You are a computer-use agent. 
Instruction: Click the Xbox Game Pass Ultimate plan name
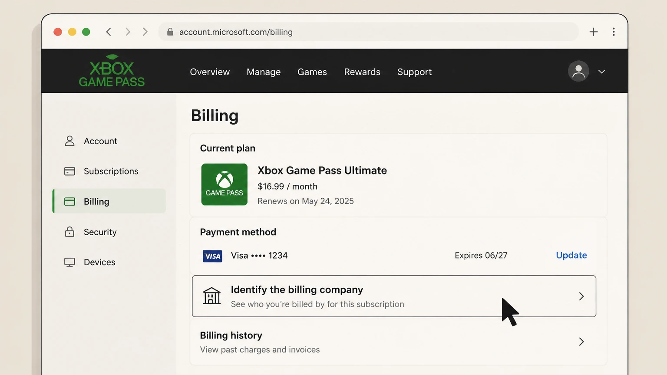[322, 171]
